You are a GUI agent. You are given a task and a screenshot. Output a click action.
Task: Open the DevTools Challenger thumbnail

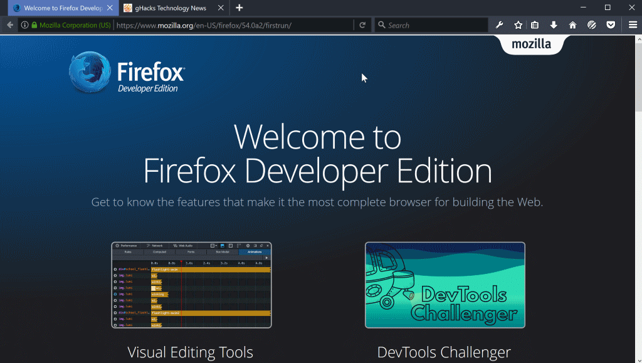coord(445,285)
